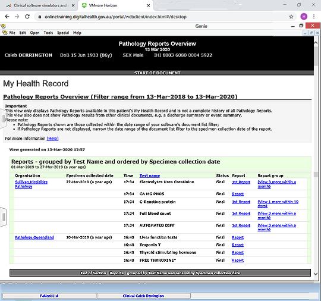Go back in the browser
Screen dimensions: 321x301
7,17
